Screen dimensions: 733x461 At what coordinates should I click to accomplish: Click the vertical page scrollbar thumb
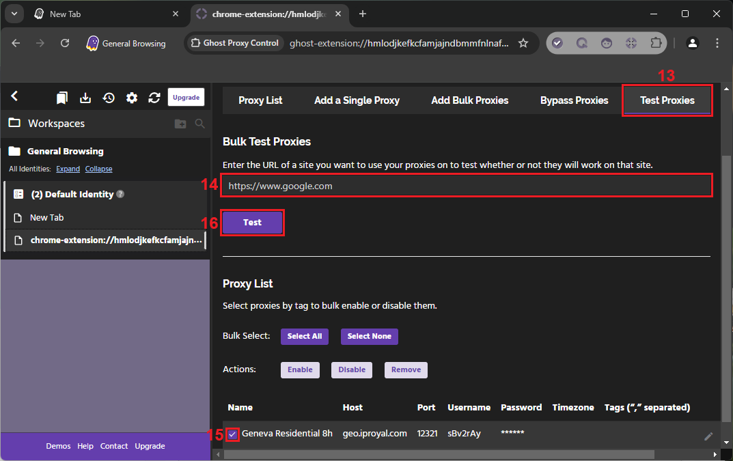click(x=725, y=289)
